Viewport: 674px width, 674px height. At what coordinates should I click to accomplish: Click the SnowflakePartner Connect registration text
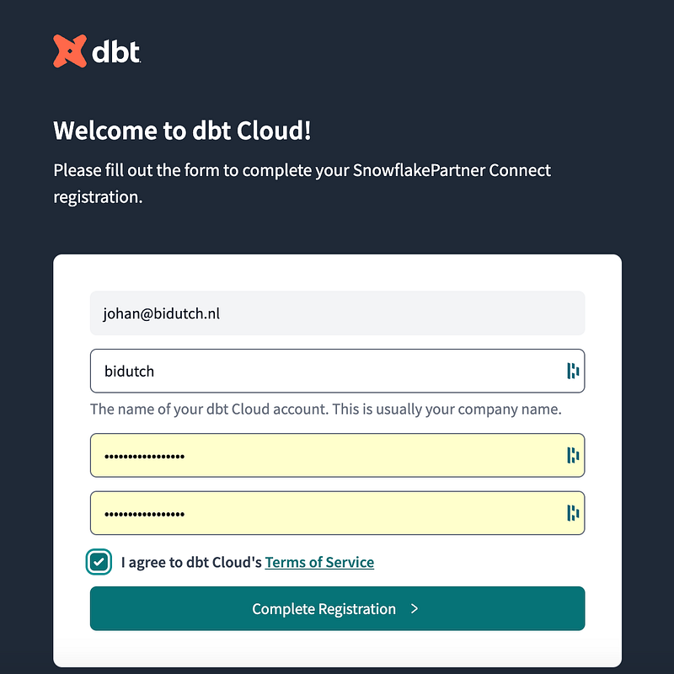point(302,184)
